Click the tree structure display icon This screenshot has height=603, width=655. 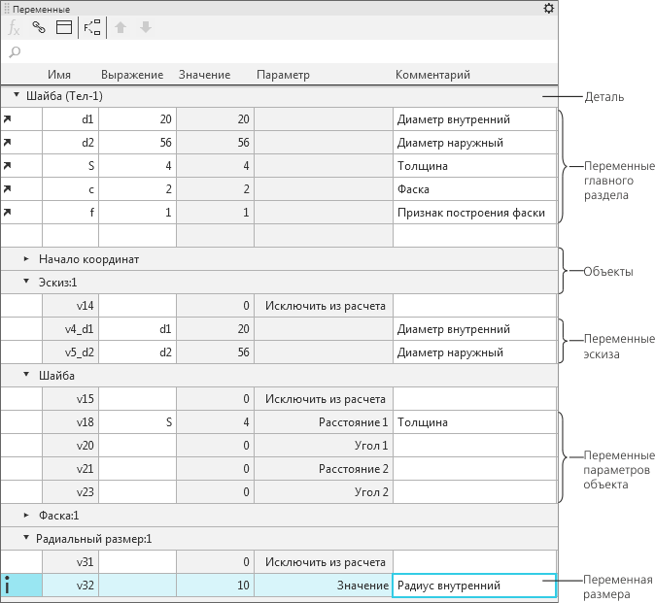point(92,28)
